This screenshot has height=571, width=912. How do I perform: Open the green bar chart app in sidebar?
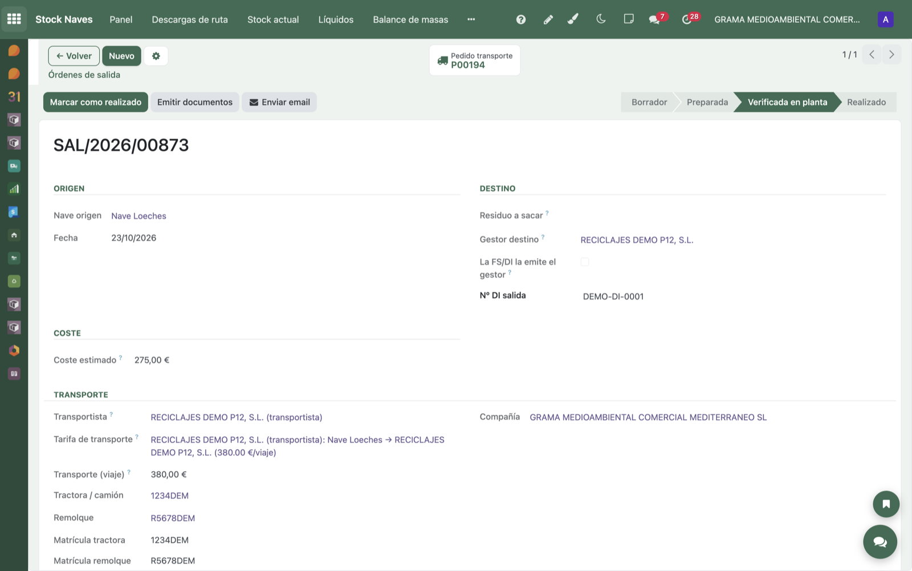[x=14, y=189]
